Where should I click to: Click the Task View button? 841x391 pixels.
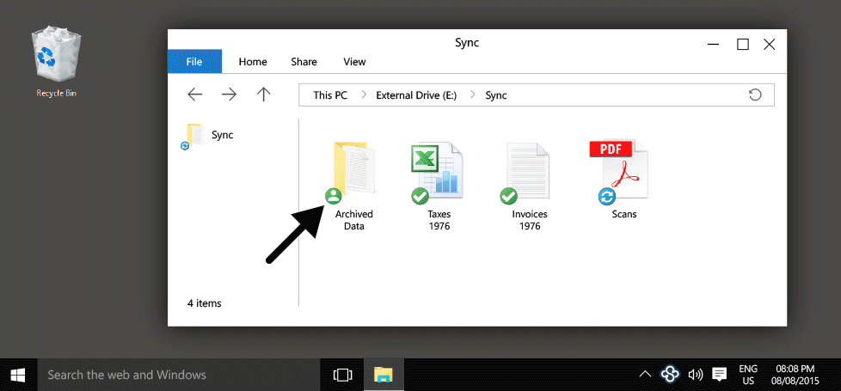[342, 375]
